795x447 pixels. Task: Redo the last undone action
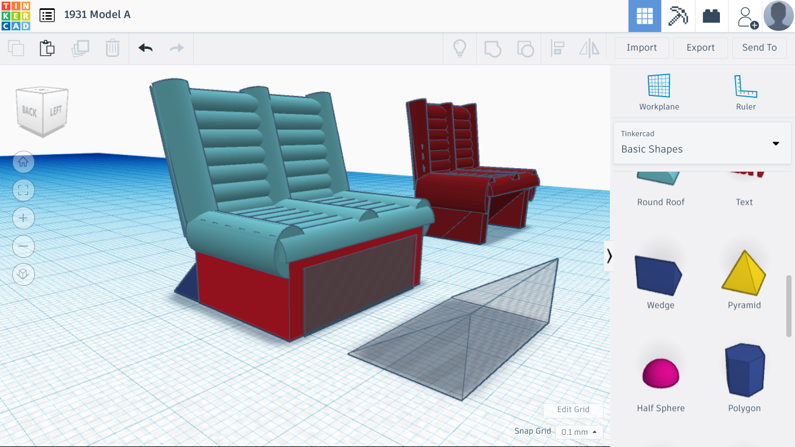tap(177, 48)
